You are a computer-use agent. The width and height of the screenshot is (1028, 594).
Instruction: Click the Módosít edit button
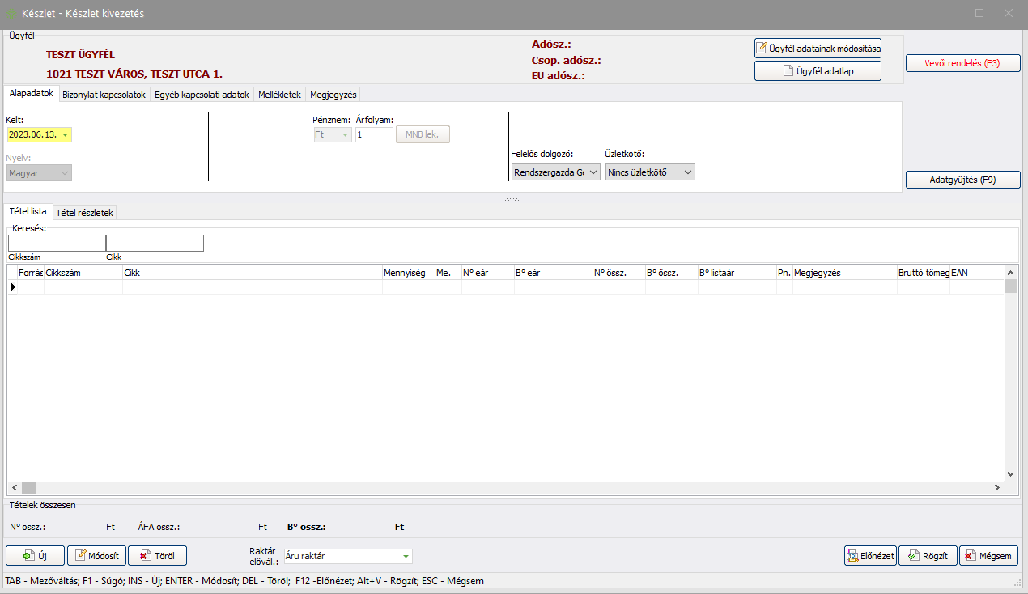click(96, 555)
